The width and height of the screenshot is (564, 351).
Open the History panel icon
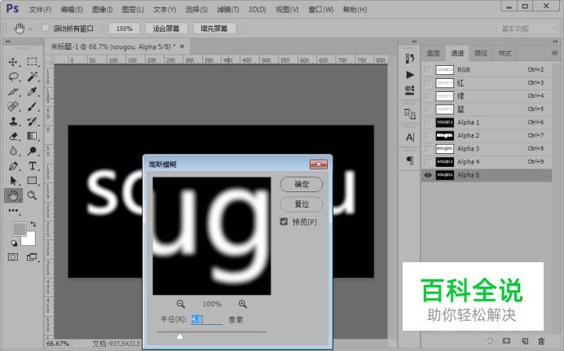(x=410, y=58)
